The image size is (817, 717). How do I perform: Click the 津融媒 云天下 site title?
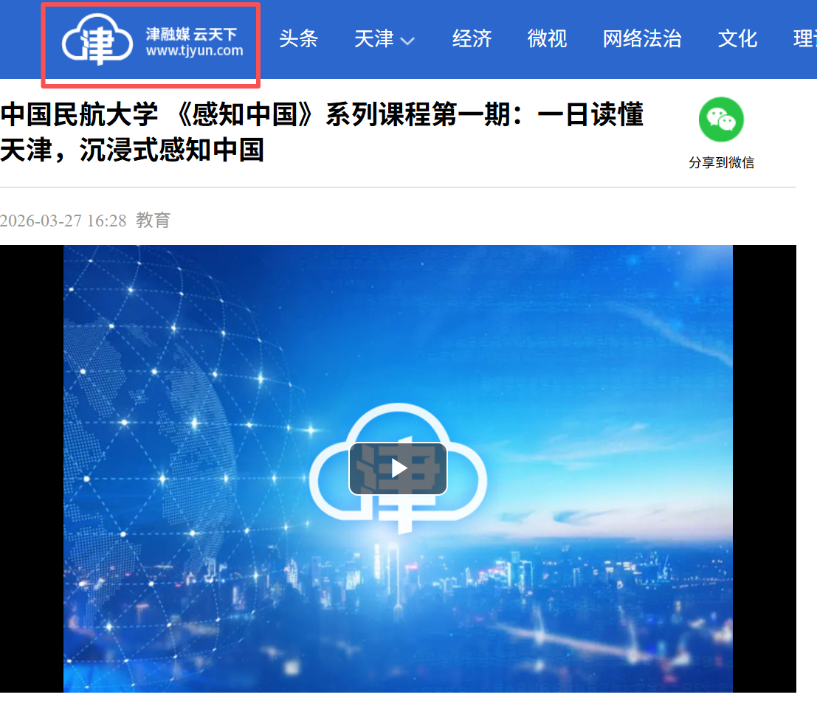[191, 35]
